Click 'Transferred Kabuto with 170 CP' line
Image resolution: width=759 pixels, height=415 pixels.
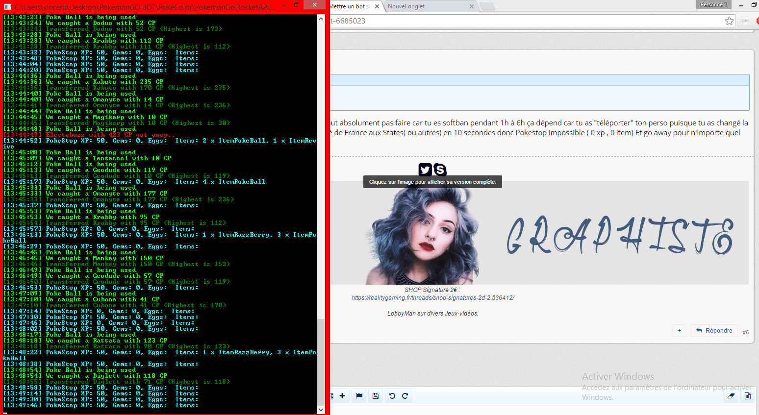pyautogui.click(x=117, y=88)
